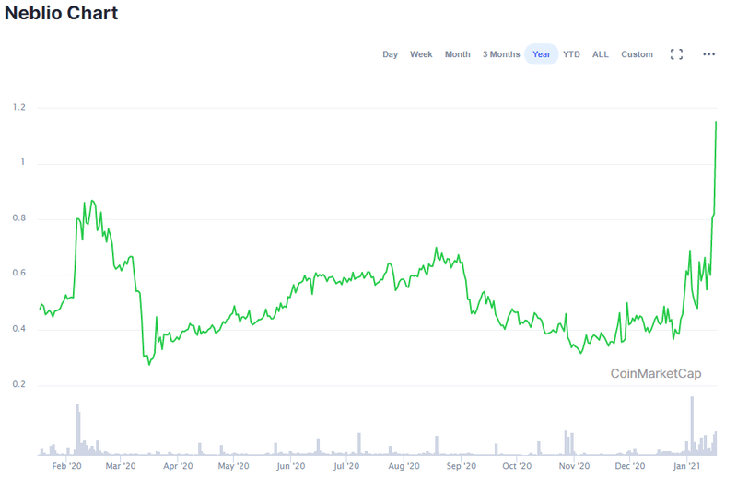The height and width of the screenshot is (480, 737).
Task: Choose the 3 Months range
Action: coord(501,54)
